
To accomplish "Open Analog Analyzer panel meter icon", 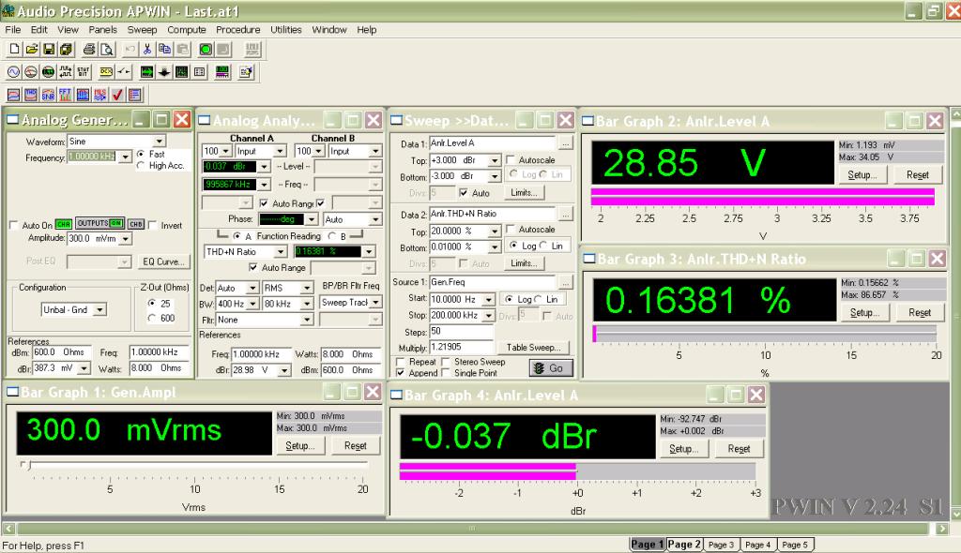I will click(x=31, y=72).
